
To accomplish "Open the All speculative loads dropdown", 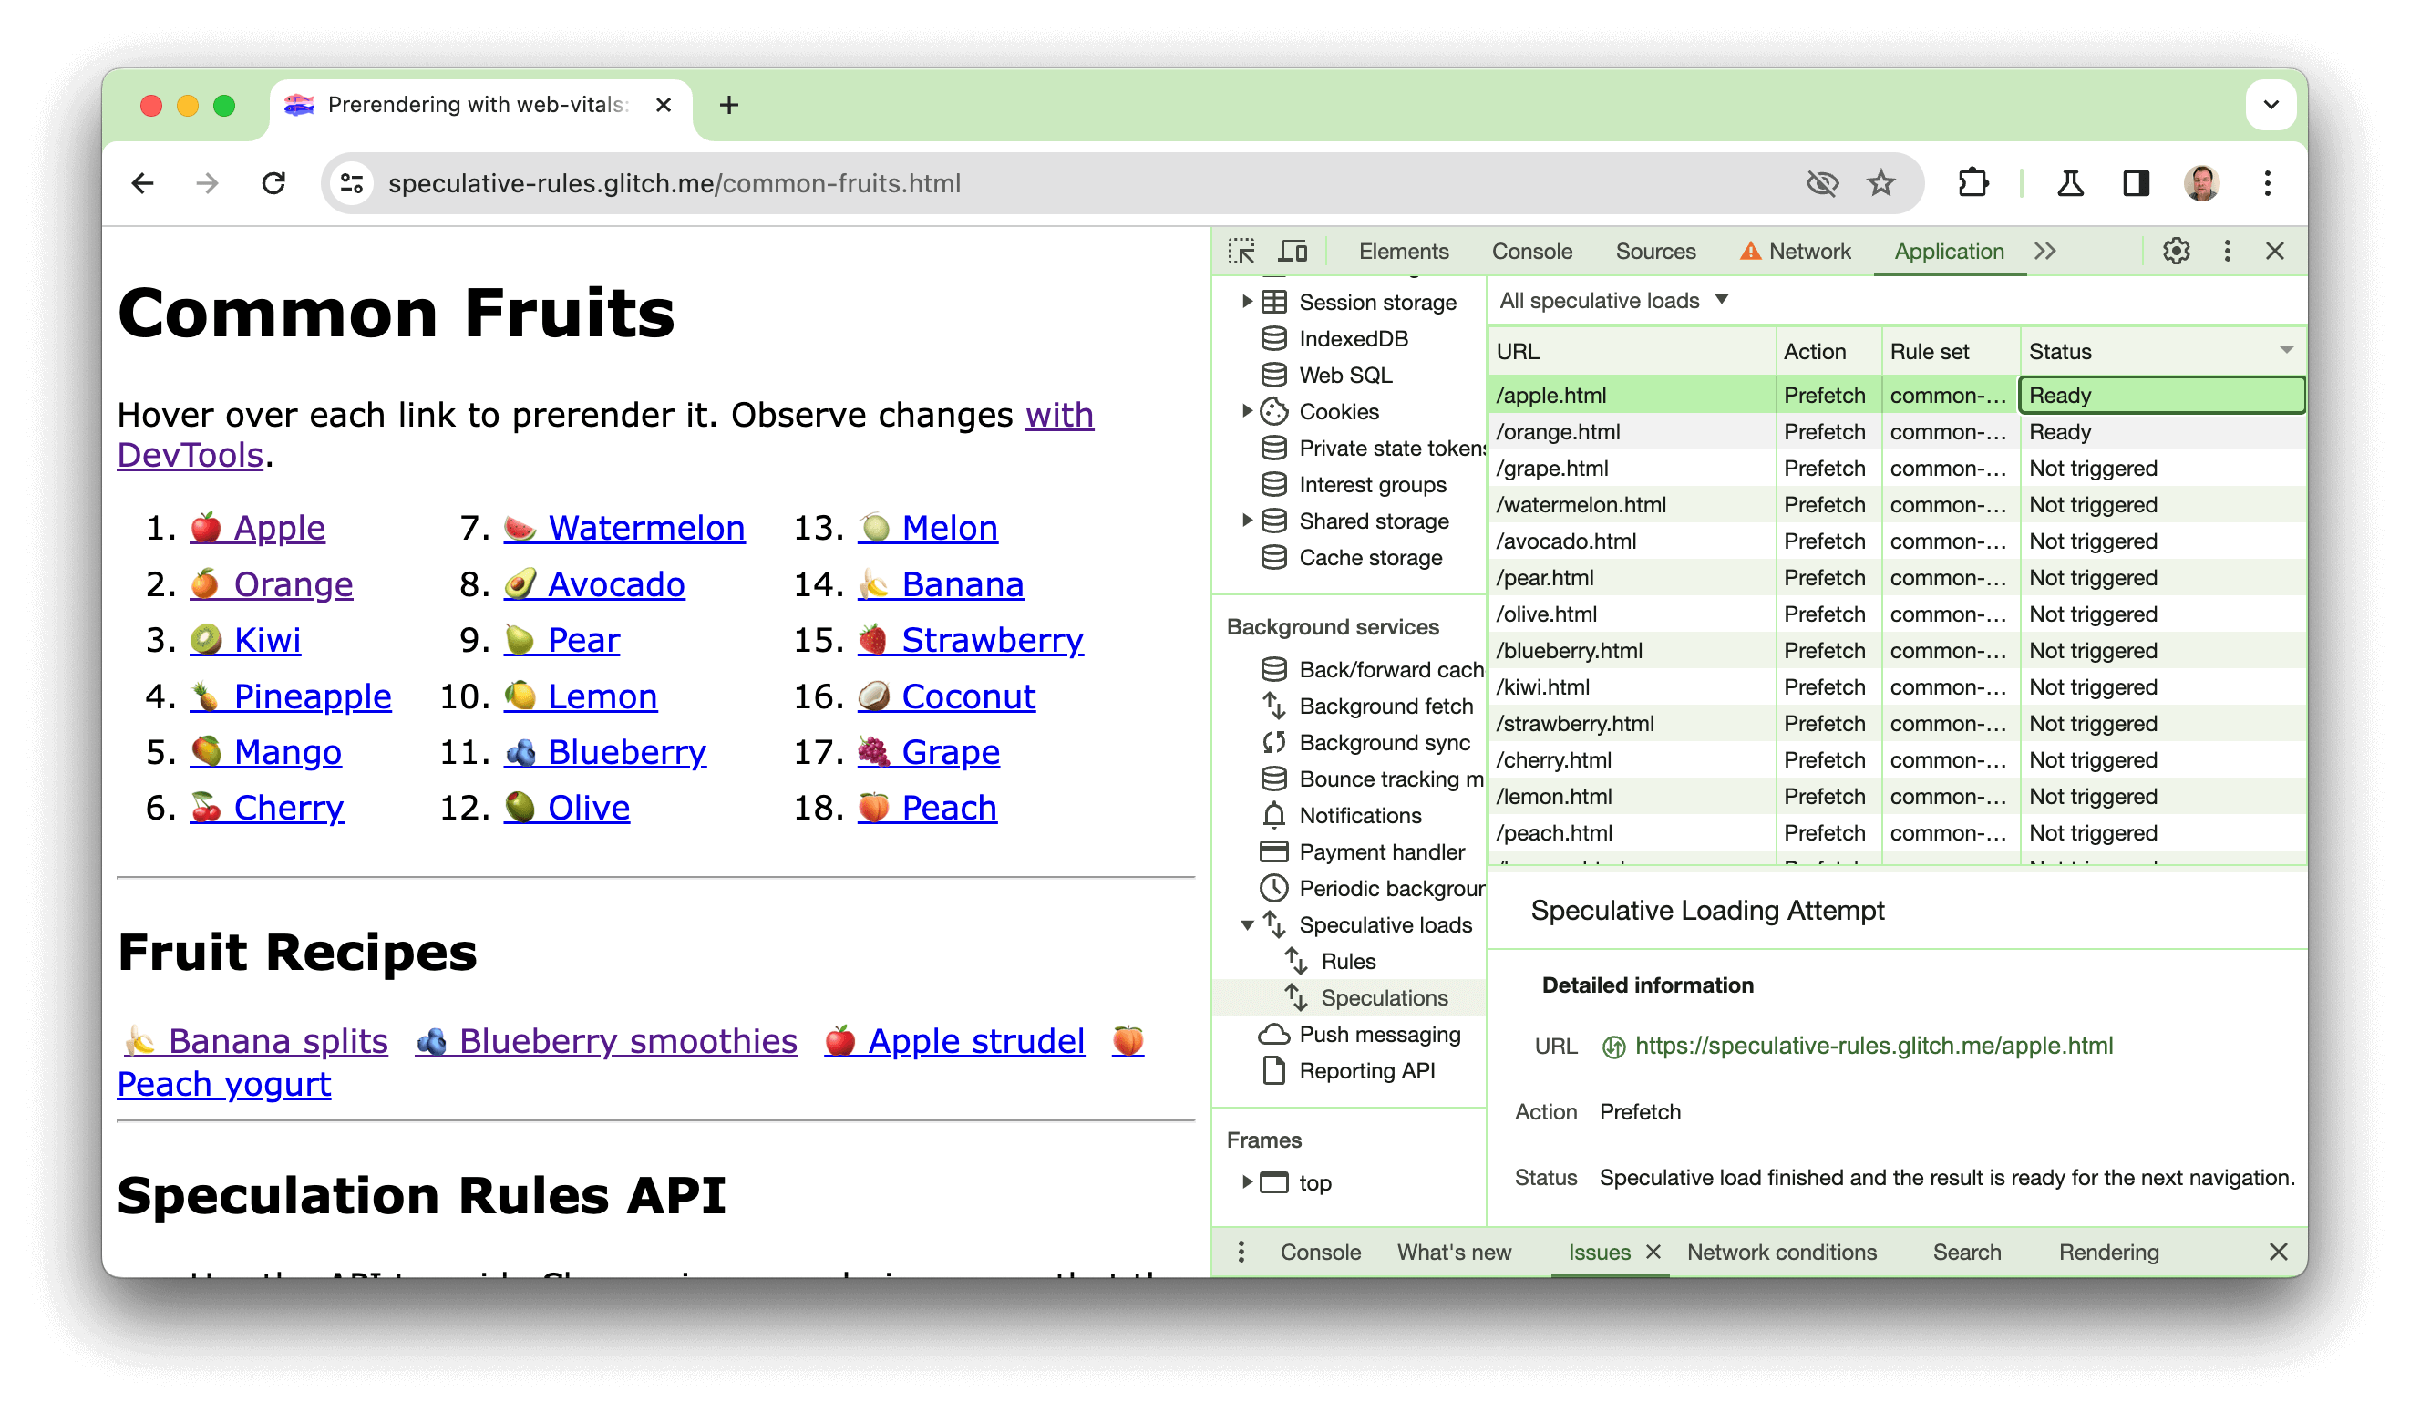I will point(1612,301).
